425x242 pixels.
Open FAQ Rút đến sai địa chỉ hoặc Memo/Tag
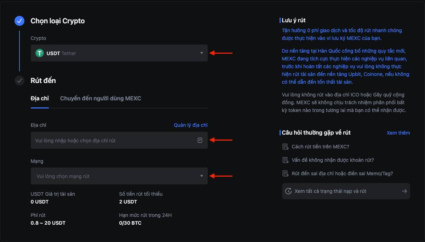click(342, 173)
